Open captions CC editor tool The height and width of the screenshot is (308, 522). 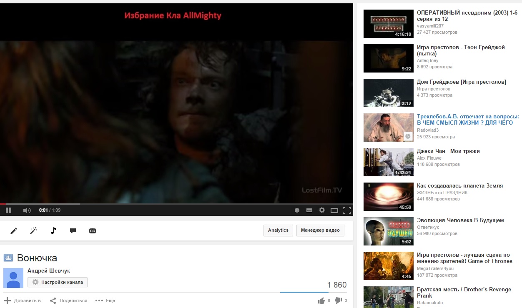[x=93, y=230]
